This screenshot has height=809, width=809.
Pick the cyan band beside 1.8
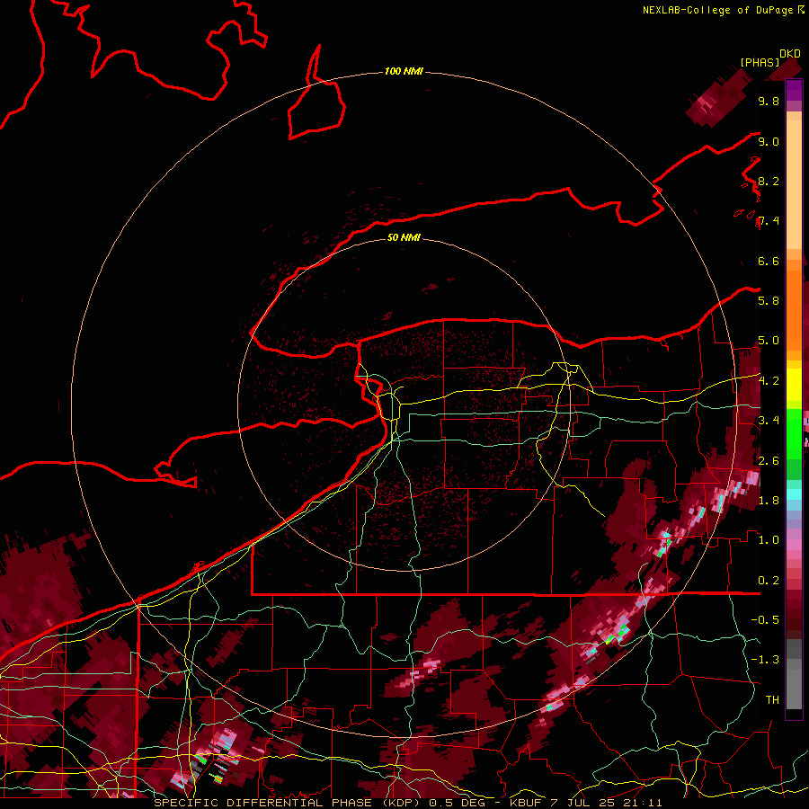(794, 493)
